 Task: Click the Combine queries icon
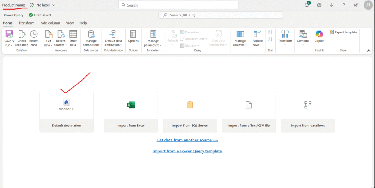coord(303,34)
